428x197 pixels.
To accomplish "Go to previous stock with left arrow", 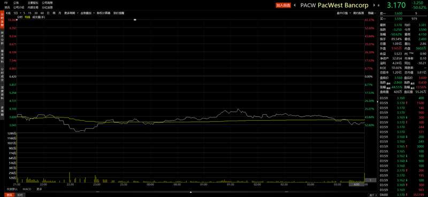I will pyautogui.click(x=295, y=5).
